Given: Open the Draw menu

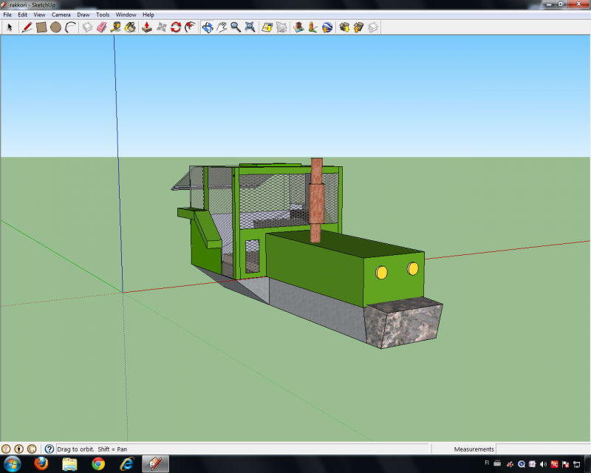Looking at the screenshot, I should pyautogui.click(x=83, y=15).
